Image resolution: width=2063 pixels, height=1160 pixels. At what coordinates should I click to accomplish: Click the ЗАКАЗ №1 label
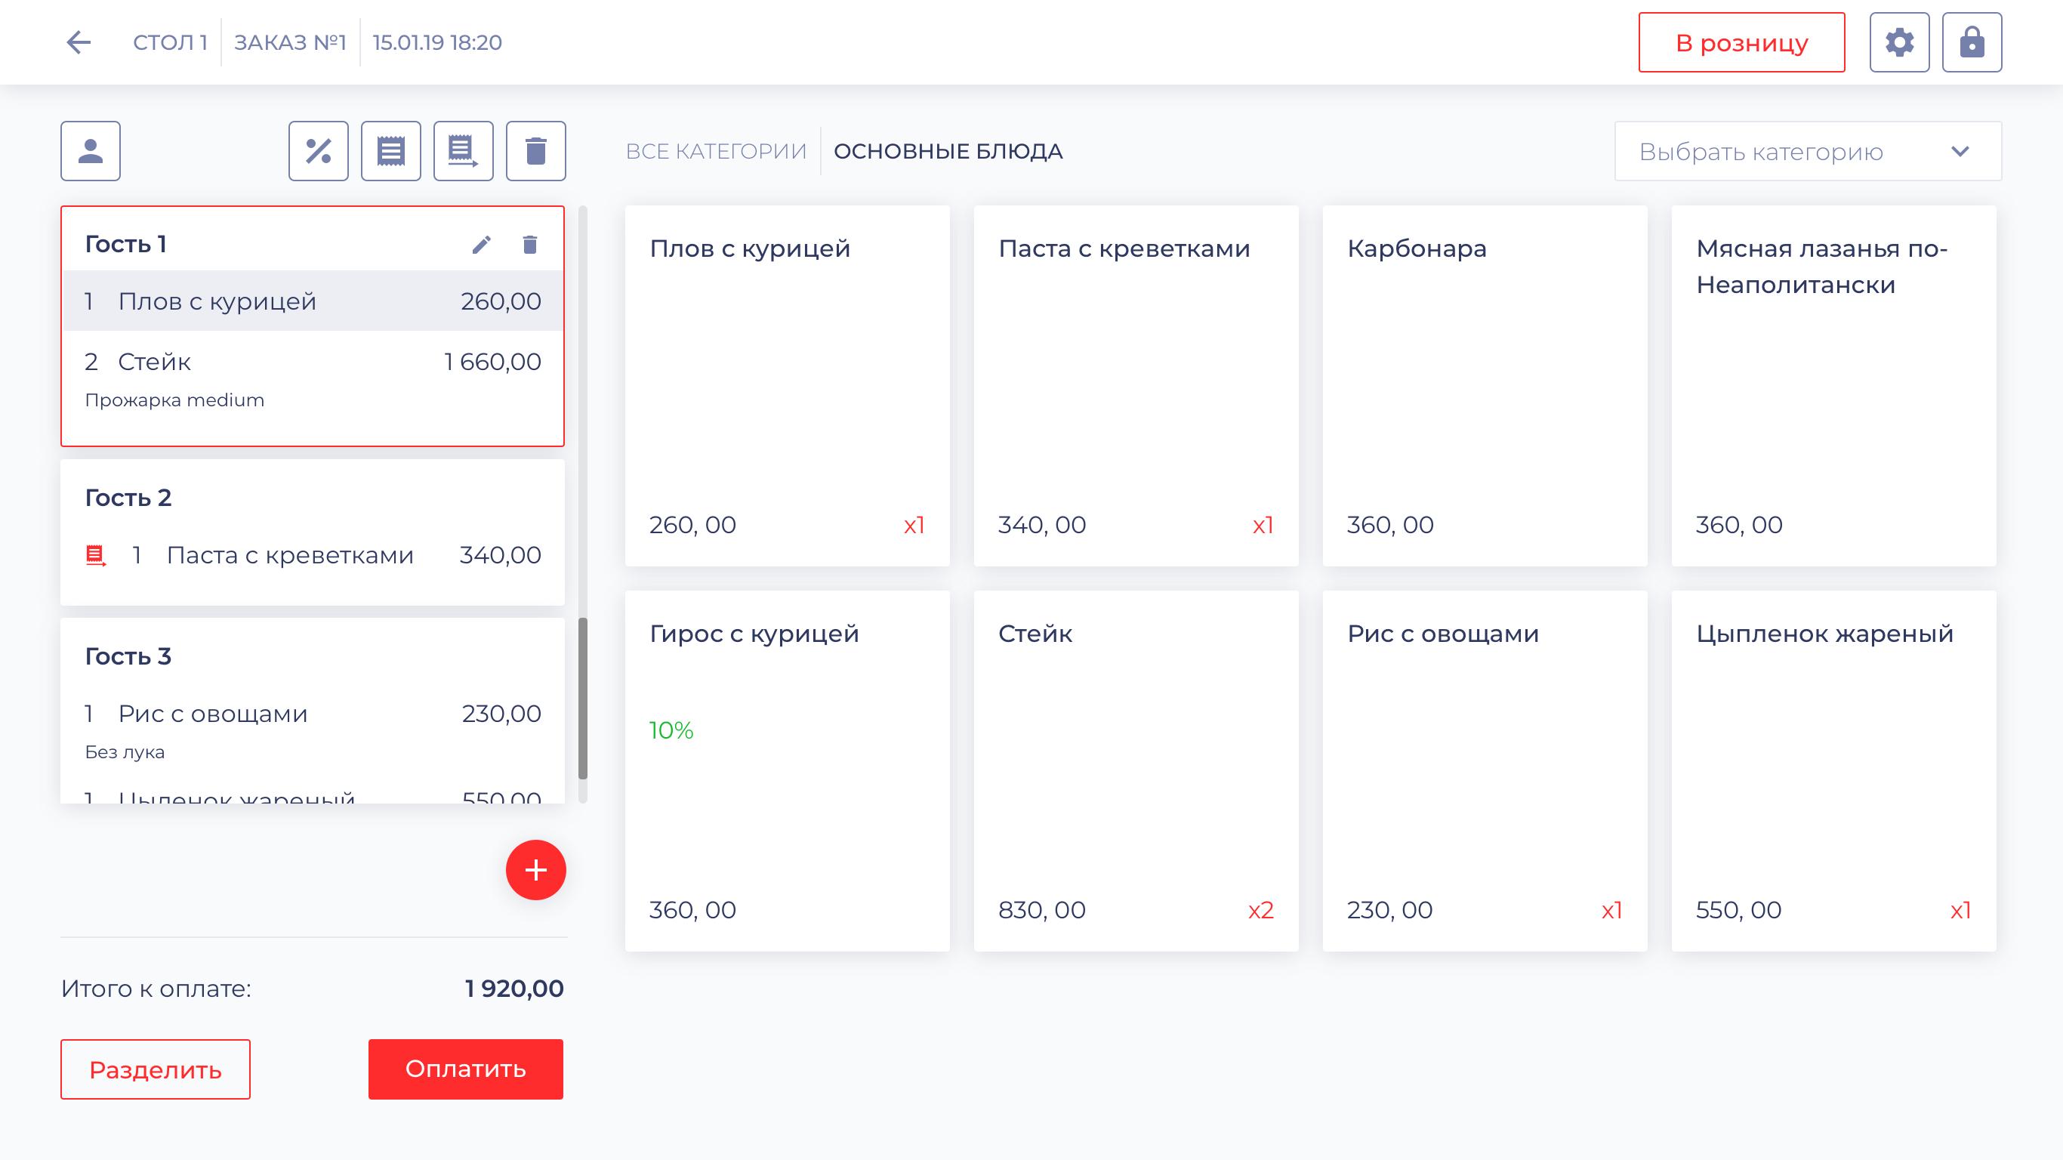point(290,42)
